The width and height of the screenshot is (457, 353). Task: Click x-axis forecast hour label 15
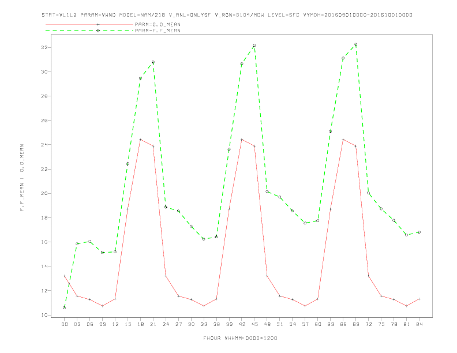click(128, 324)
